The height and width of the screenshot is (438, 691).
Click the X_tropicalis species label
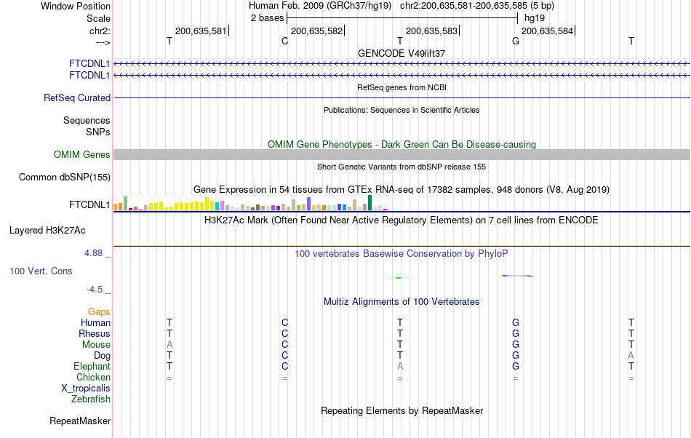pyautogui.click(x=86, y=389)
